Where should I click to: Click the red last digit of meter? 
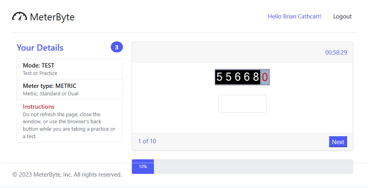click(265, 77)
